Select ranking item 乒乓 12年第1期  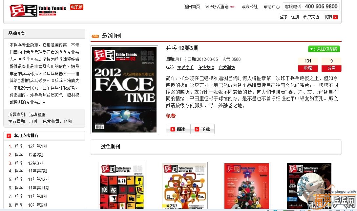[31, 146]
